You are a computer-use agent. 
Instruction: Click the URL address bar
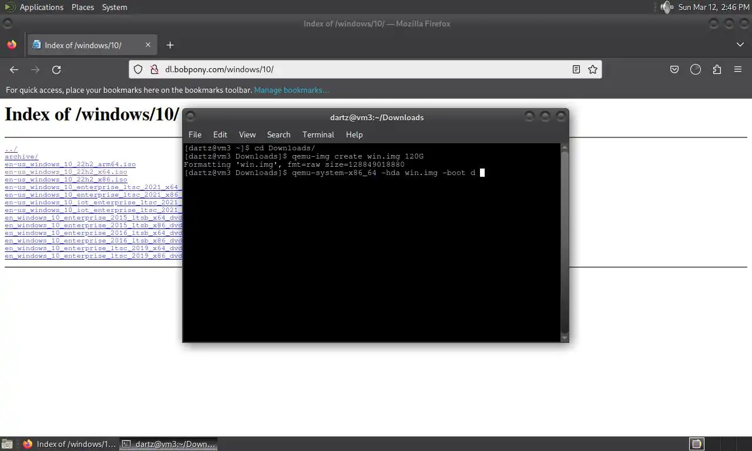364,69
